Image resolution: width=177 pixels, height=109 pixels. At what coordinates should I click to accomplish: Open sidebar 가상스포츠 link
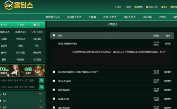click(x=20, y=39)
